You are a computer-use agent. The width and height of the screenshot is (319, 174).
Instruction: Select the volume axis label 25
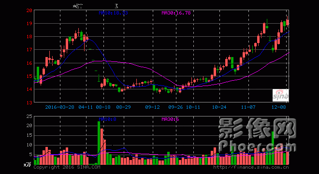click(29, 116)
